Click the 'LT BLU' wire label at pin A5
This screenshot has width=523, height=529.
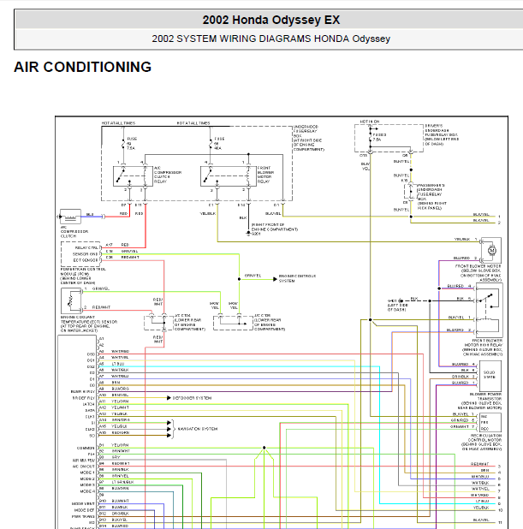[x=118, y=364]
